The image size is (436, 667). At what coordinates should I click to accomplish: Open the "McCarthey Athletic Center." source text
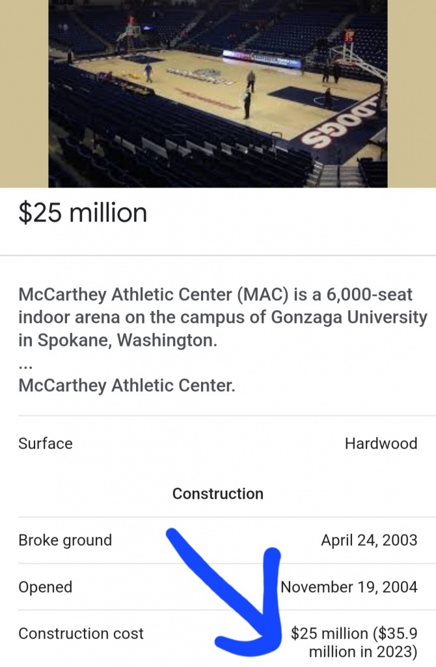(127, 386)
